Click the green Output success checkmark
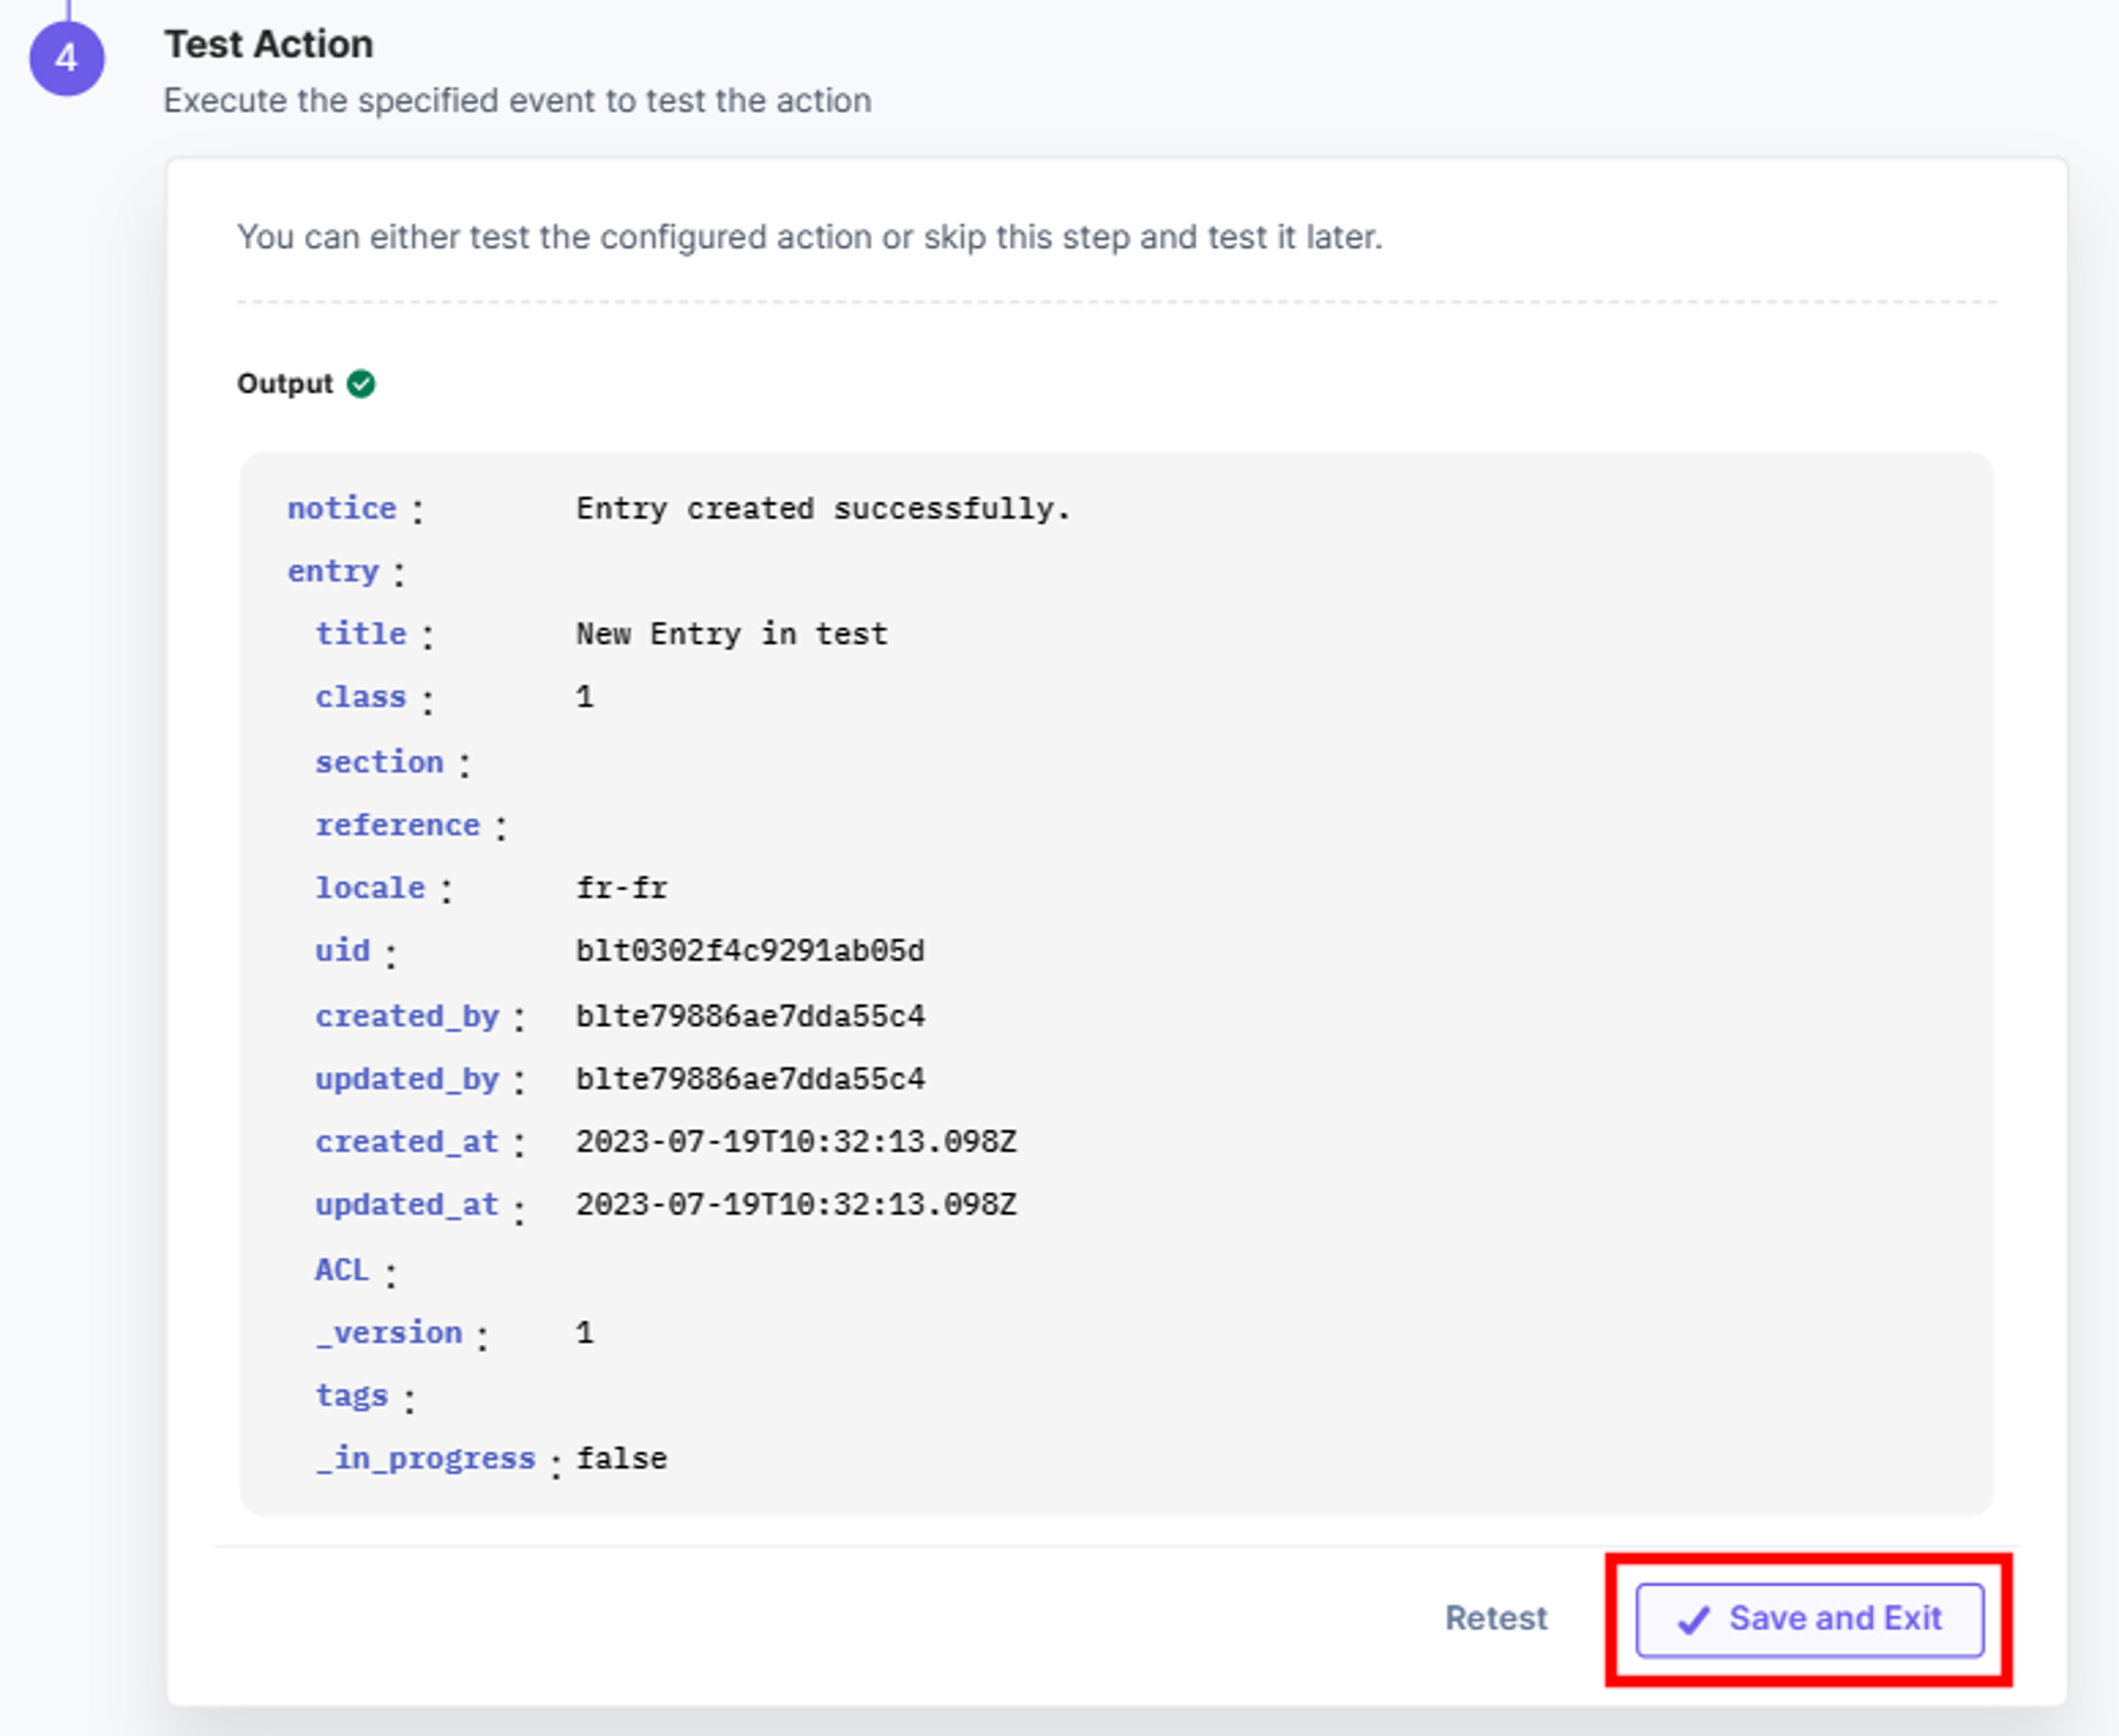2119x1736 pixels. (361, 384)
